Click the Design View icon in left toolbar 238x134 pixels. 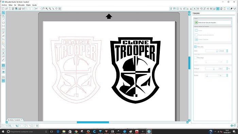coord(3,65)
